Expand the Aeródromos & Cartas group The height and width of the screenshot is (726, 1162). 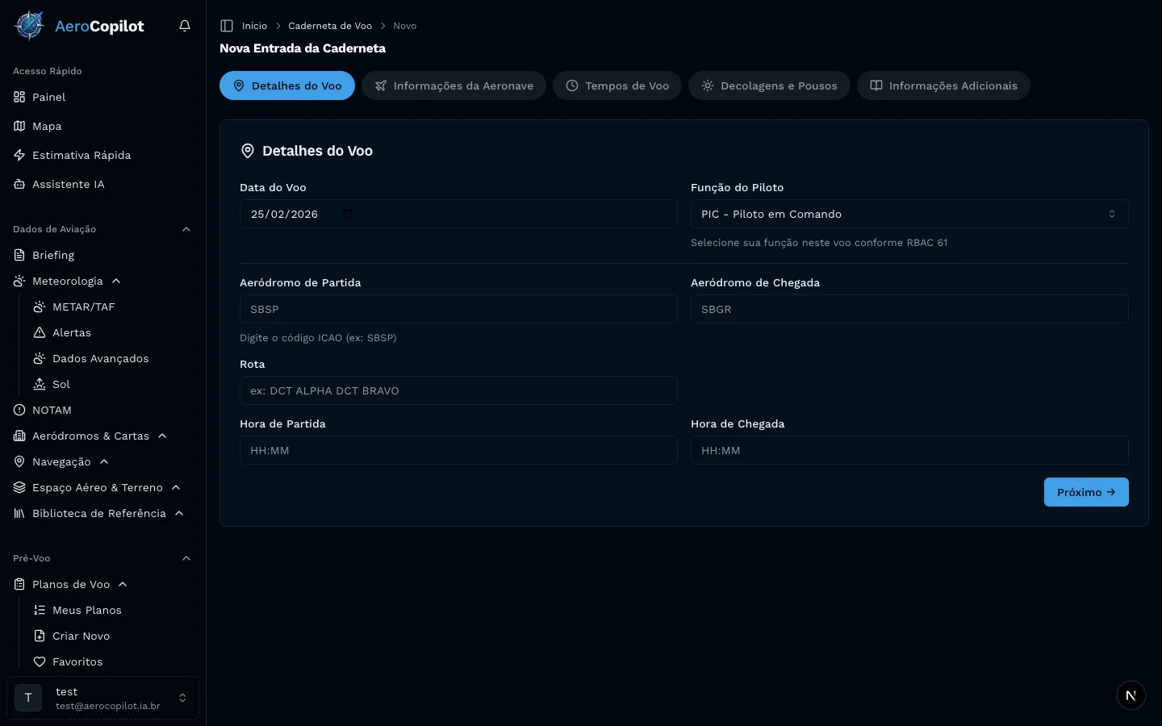pos(162,436)
